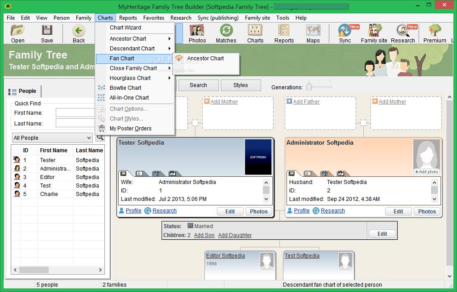Click the Softpedia photo thumbnail of Tester

tap(258, 157)
